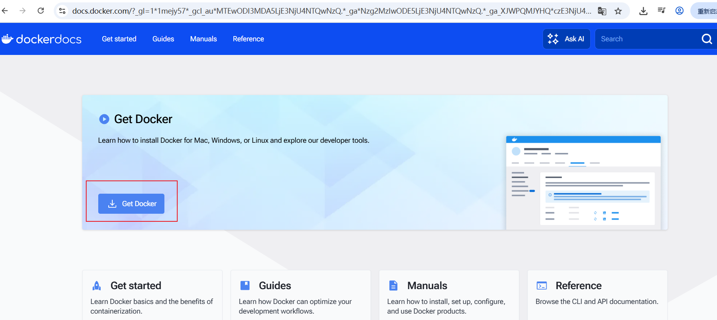Click the terminal icon on Reference card
This screenshot has height=320, width=717.
tap(542, 286)
